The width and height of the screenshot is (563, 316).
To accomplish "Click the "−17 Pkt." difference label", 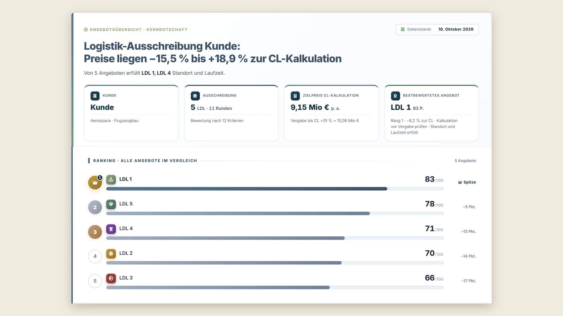I will pos(468,281).
